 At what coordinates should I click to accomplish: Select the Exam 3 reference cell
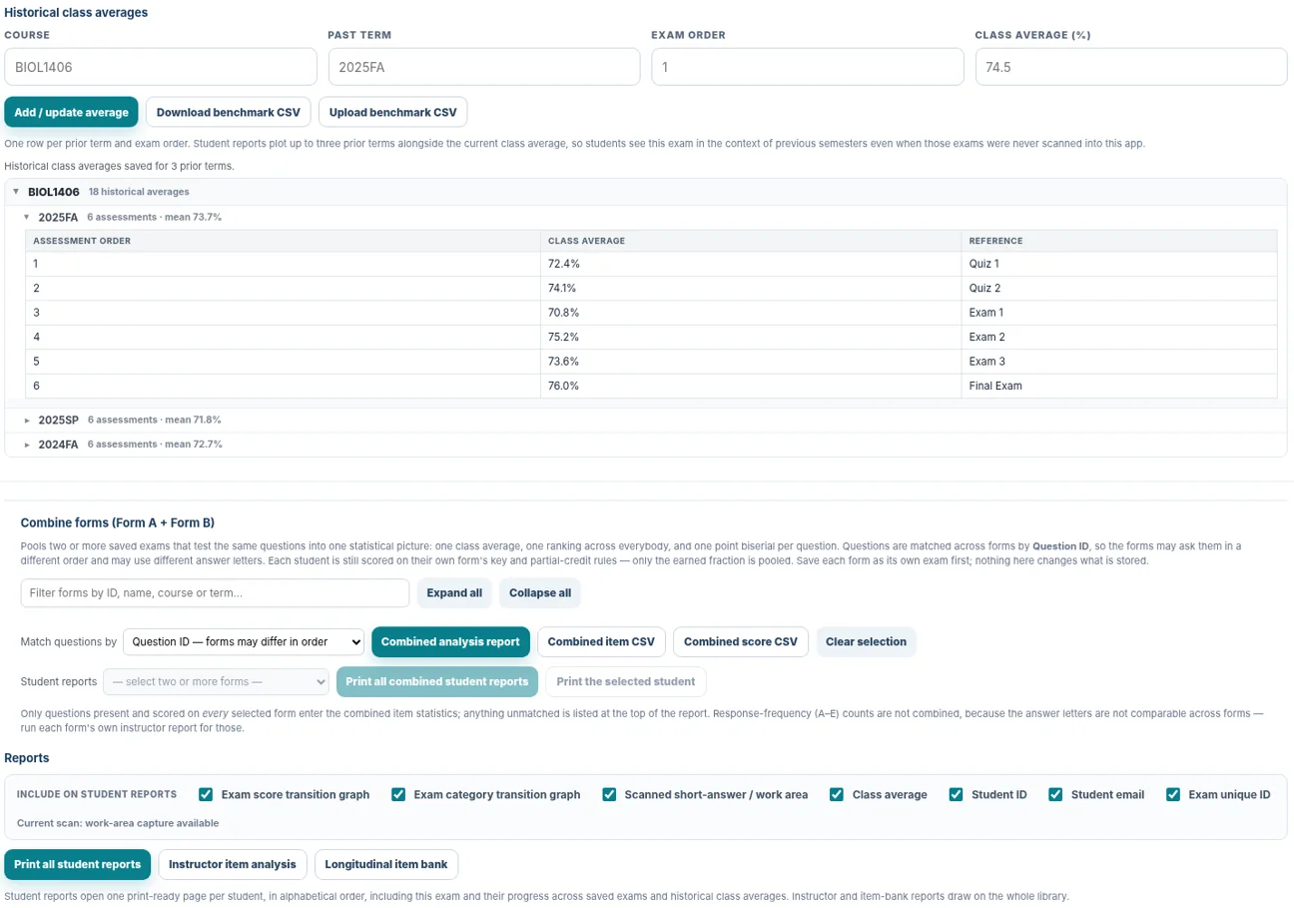(1119, 361)
